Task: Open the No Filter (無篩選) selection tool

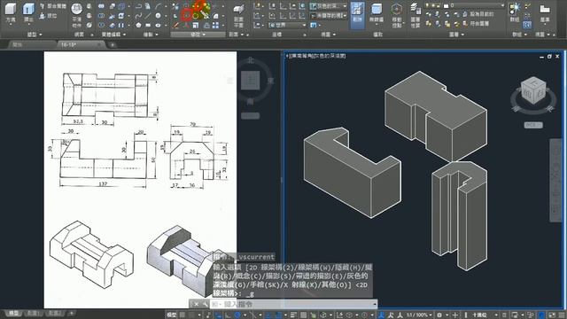Action: pyautogui.click(x=377, y=14)
